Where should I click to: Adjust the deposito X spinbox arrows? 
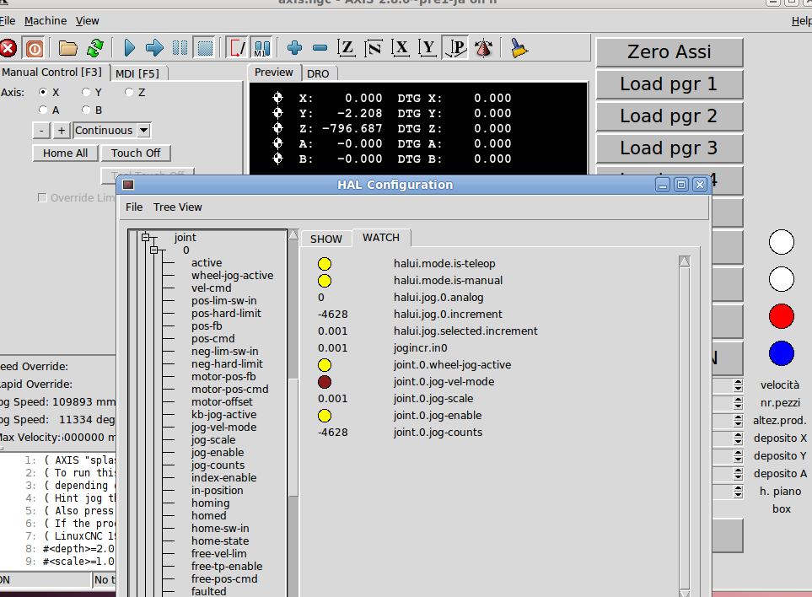pyautogui.click(x=738, y=438)
